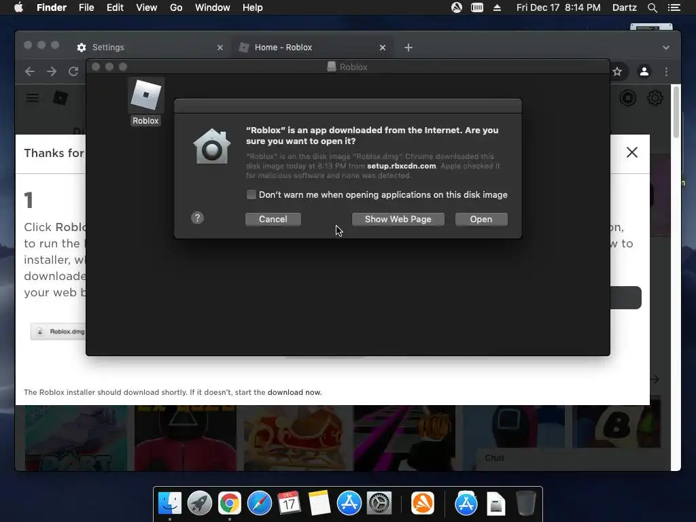Switch to the Settings tab in Chrome
This screenshot has height=522, width=696.
coord(151,48)
